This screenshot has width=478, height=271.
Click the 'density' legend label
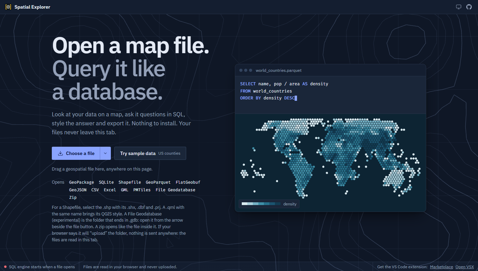(x=290, y=204)
